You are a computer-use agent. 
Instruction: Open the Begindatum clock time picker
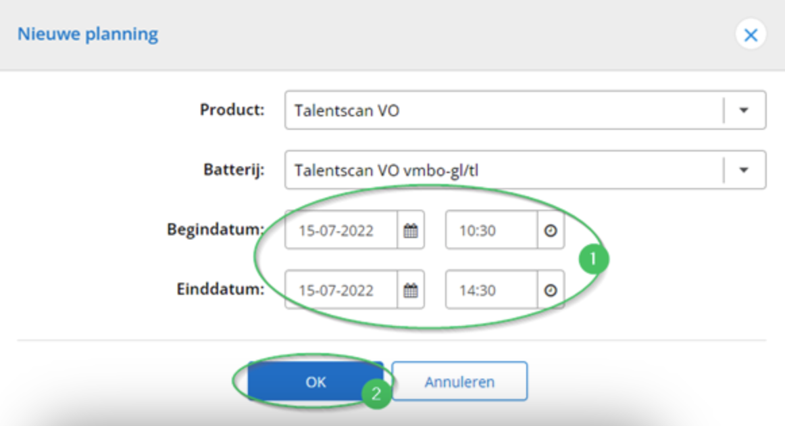click(x=551, y=231)
